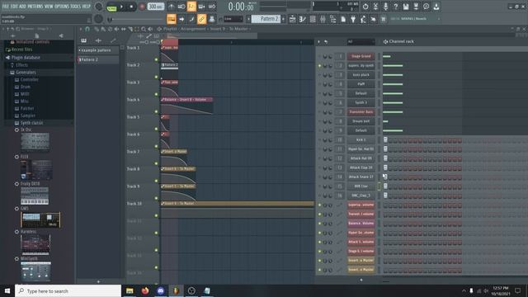Viewport: 528px width, 297px height.
Task: Open the EDIT menu
Action: 14,6
